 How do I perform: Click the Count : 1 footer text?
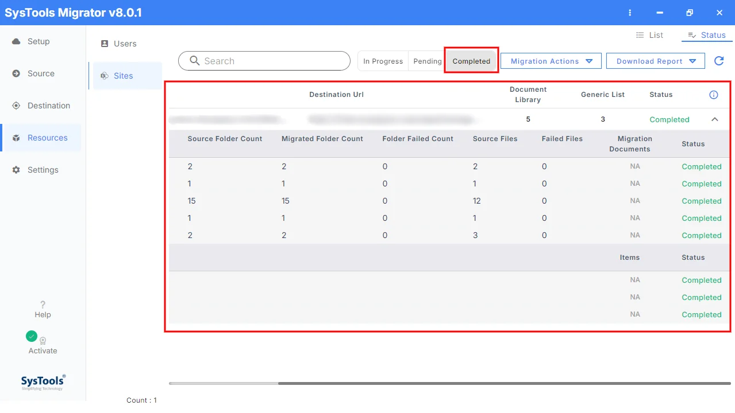point(141,400)
